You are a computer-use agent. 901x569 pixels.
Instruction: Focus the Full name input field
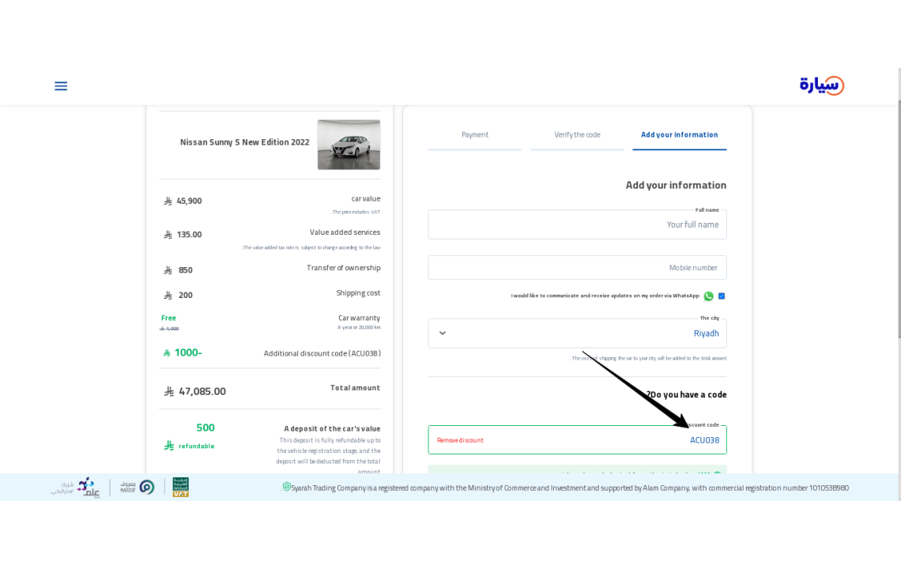pos(577,224)
